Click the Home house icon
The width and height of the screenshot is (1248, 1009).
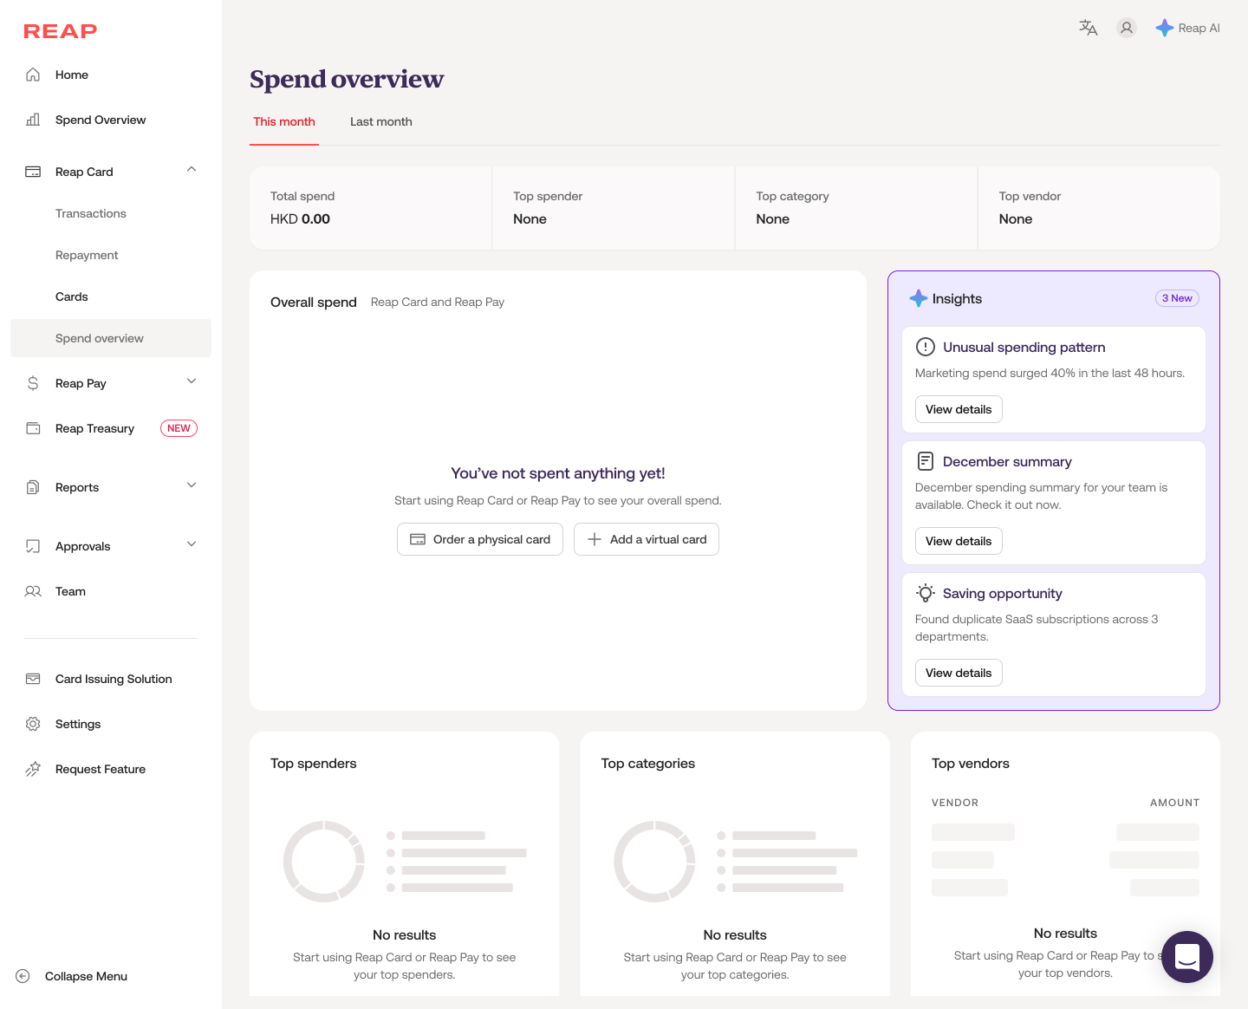point(33,75)
